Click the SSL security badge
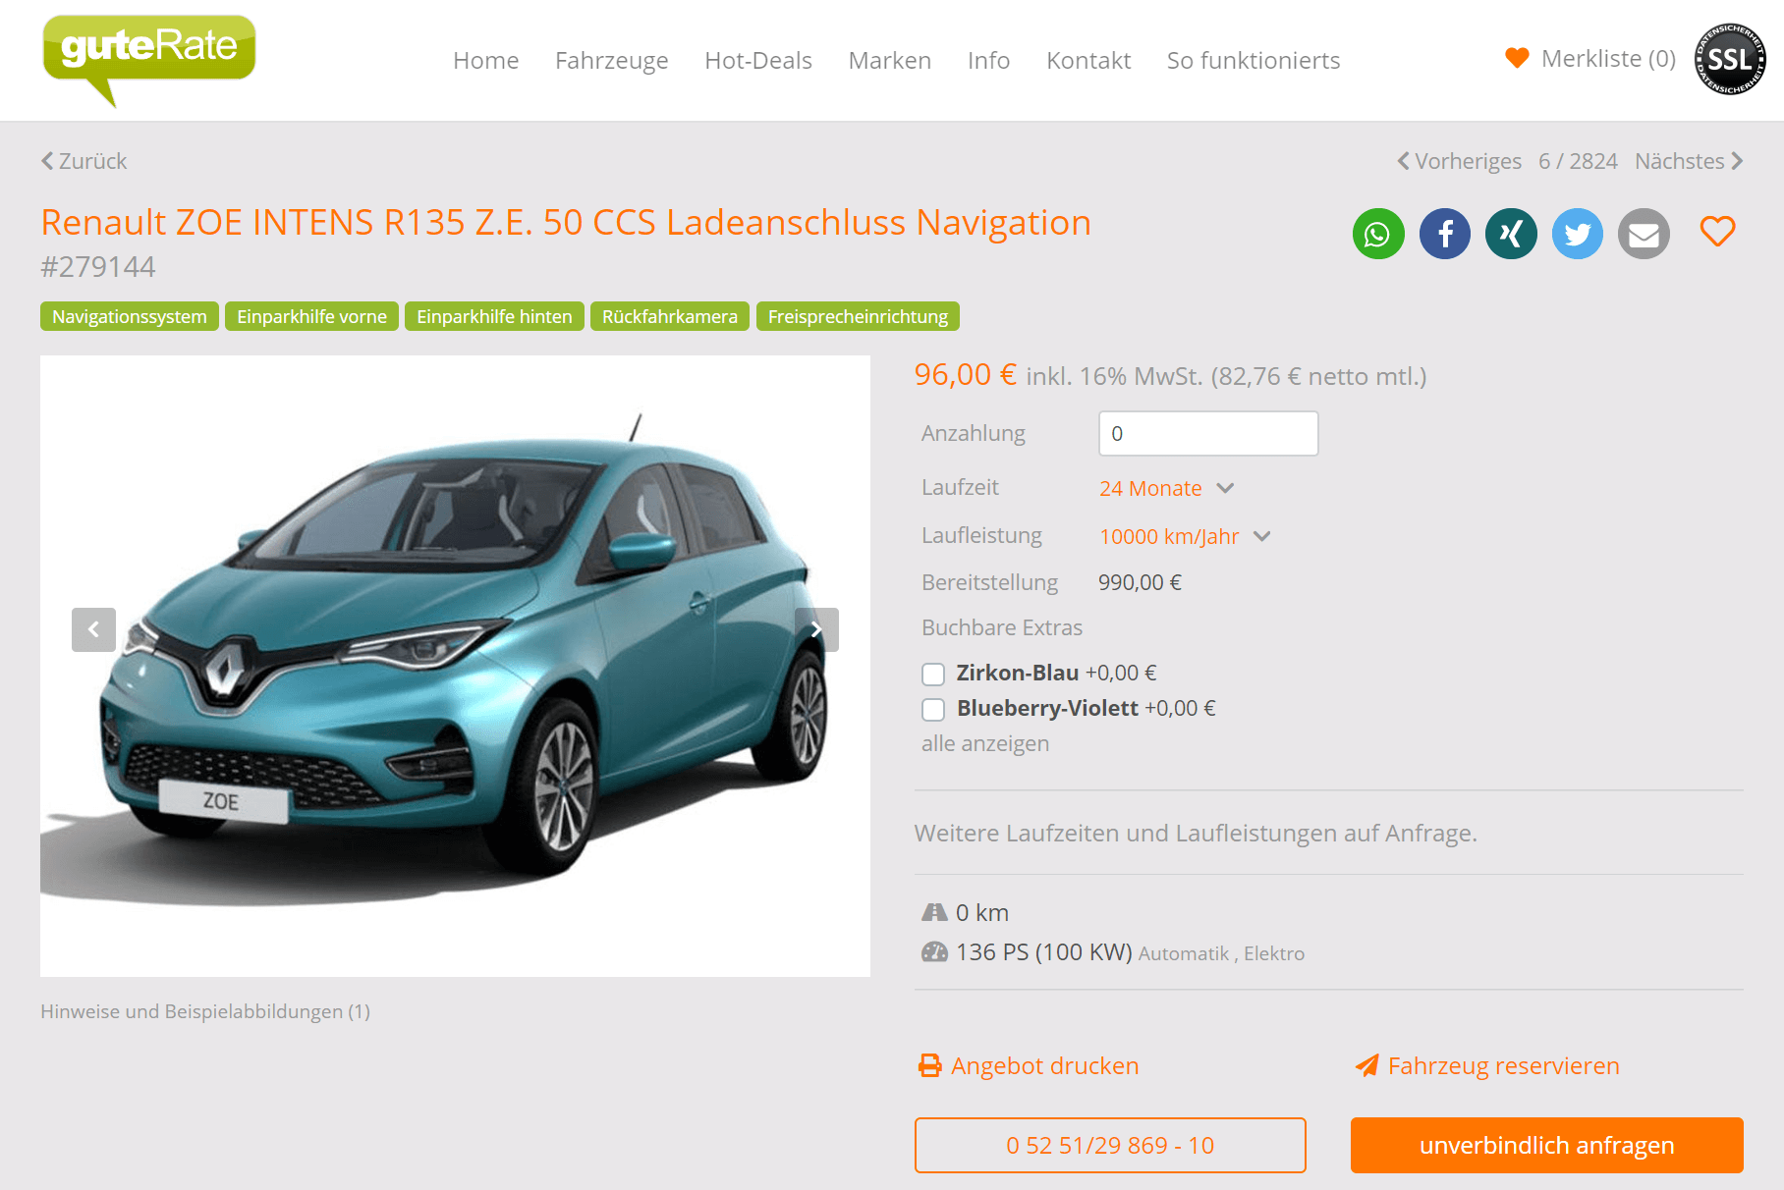1784x1190 pixels. [1730, 59]
